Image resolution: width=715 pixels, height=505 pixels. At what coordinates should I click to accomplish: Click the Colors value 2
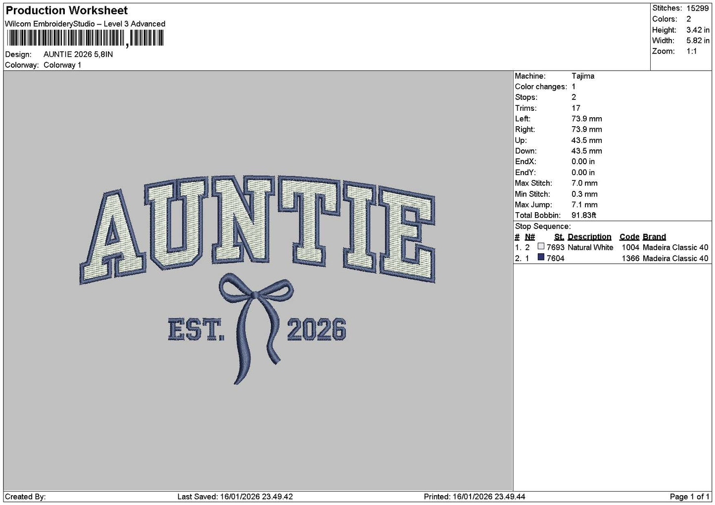[689, 19]
